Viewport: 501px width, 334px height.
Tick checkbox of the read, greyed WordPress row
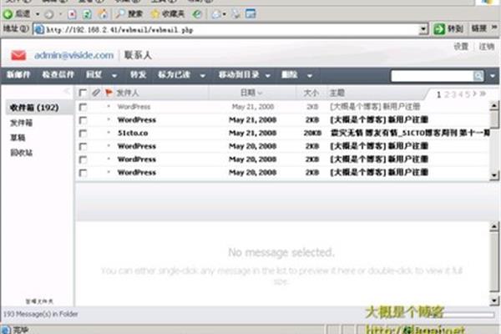[83, 107]
